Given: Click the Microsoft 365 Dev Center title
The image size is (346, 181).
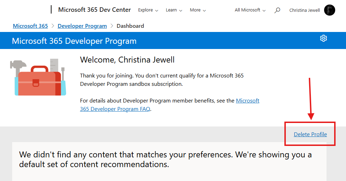Looking at the screenshot, I should (94, 10).
